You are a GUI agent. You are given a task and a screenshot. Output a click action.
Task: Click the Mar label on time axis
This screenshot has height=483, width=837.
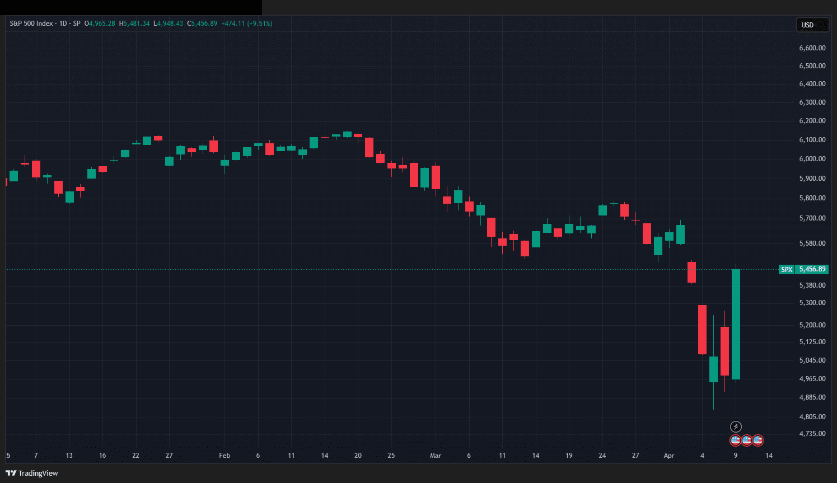coord(436,456)
